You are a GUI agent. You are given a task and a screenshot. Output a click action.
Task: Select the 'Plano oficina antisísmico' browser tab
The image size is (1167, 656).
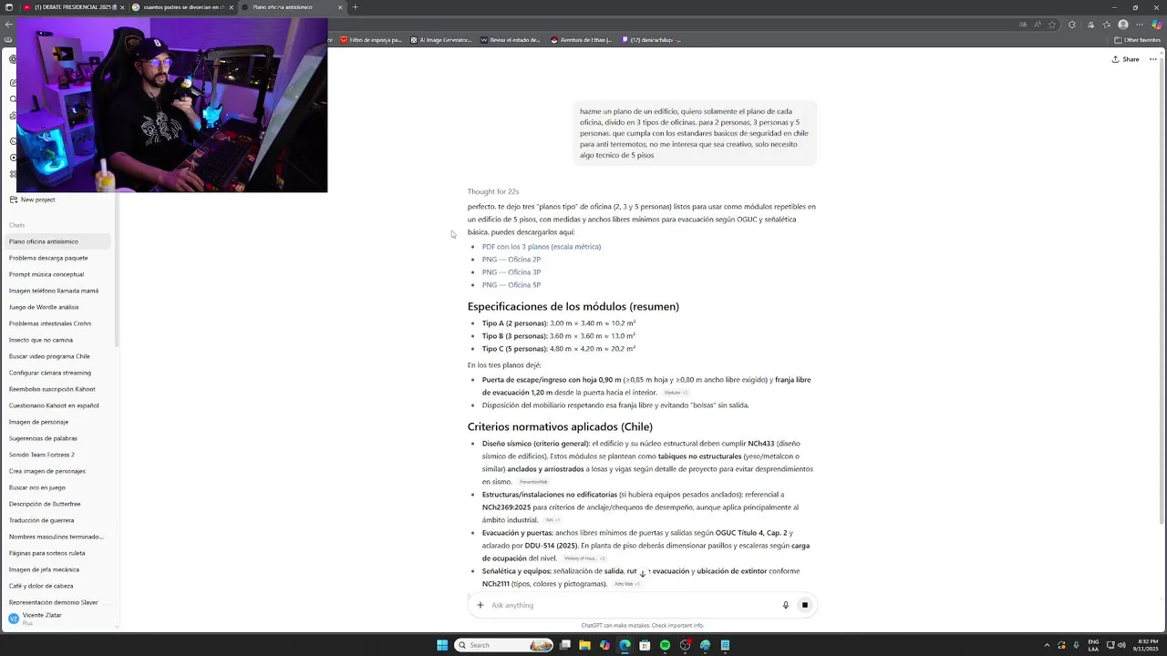(292, 7)
